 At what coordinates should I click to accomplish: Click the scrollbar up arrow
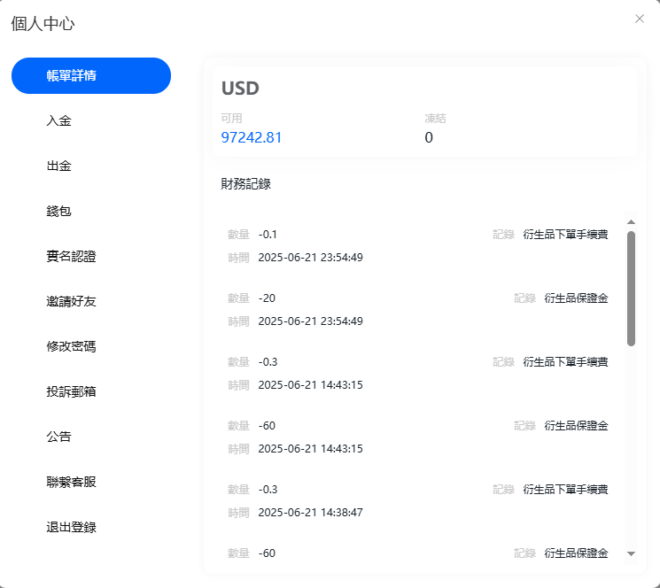click(631, 222)
